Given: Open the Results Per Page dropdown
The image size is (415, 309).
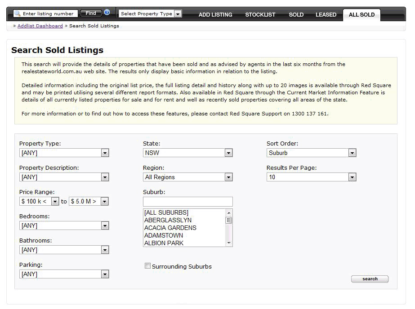Looking at the screenshot, I should point(311,177).
